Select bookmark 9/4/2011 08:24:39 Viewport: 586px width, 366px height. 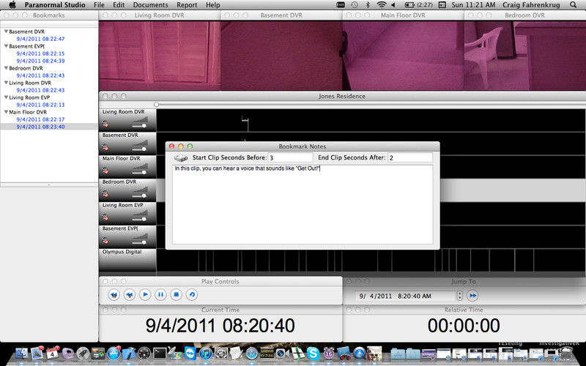point(40,61)
